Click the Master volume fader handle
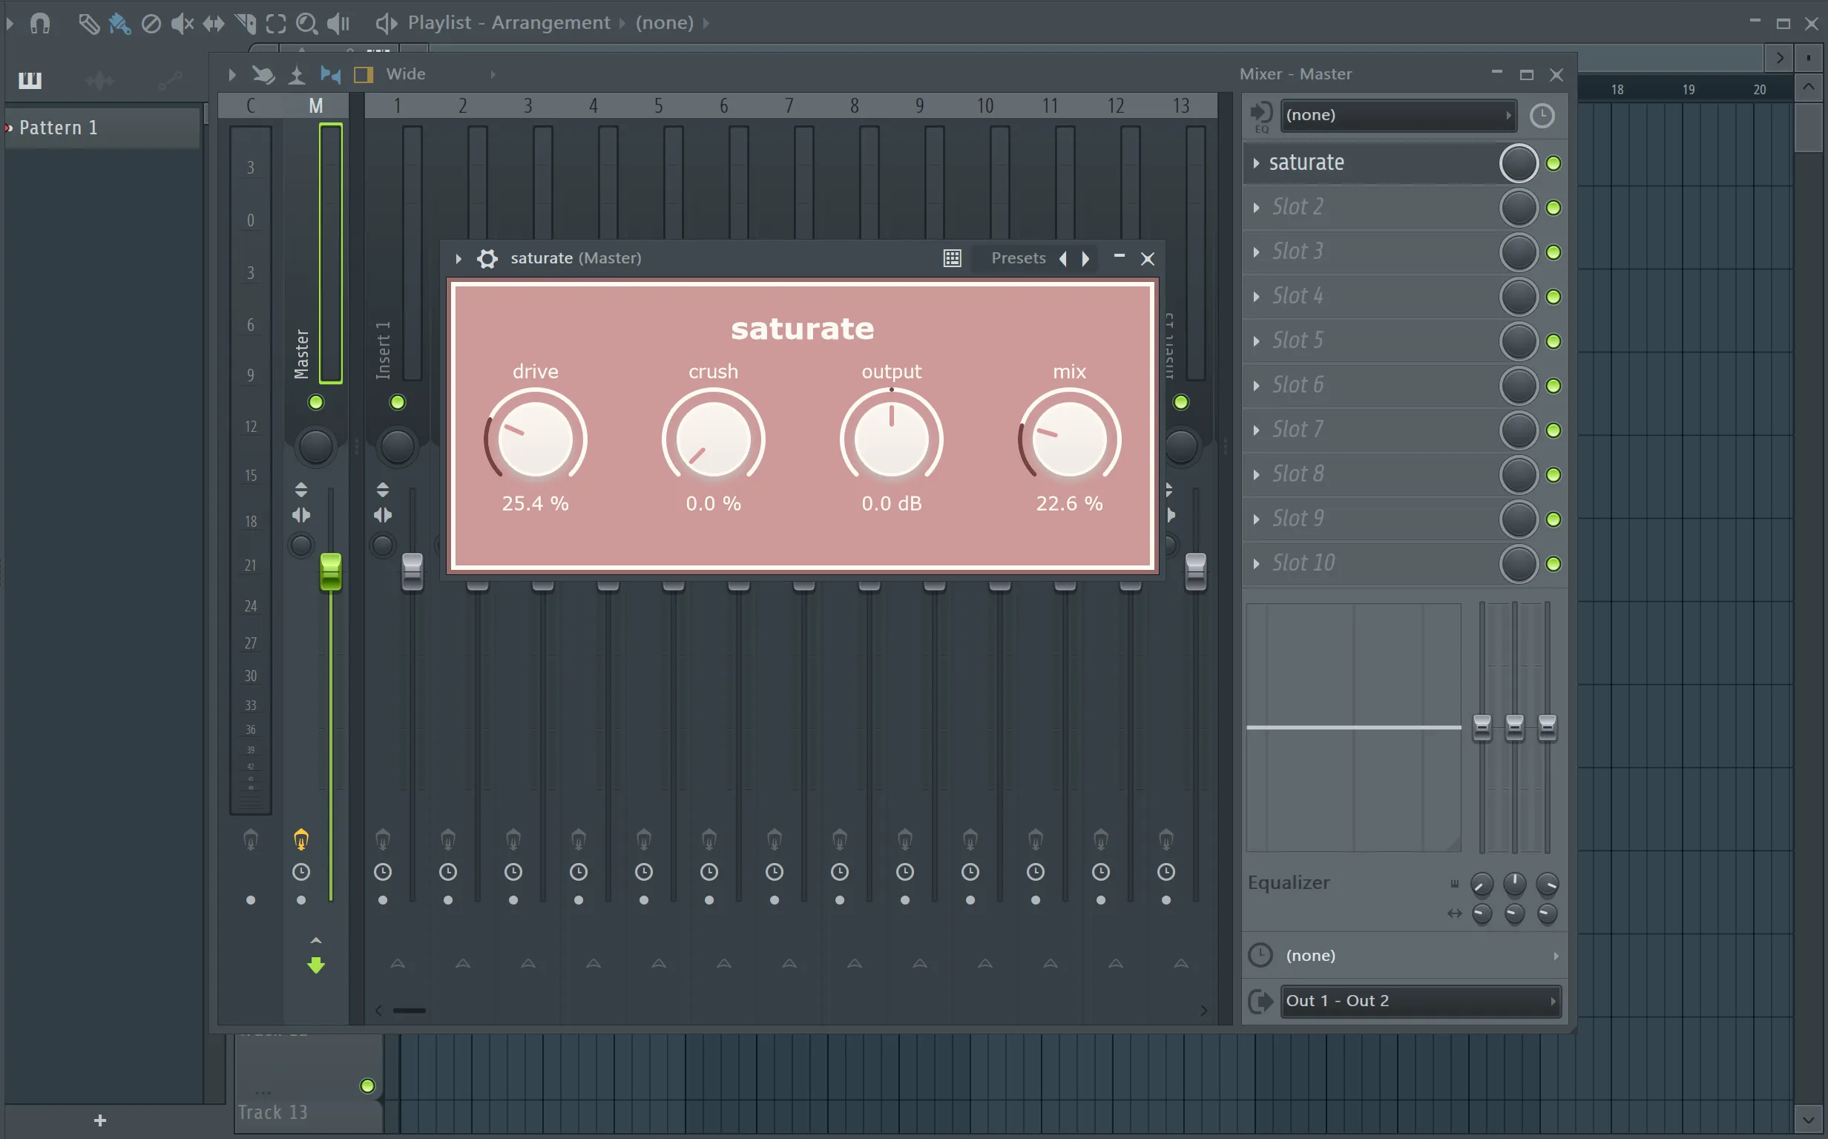The width and height of the screenshot is (1828, 1139). 331,571
